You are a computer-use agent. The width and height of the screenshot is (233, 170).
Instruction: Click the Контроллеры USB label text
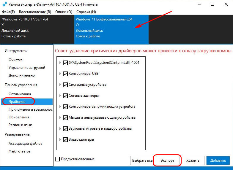pyautogui.click(x=84, y=74)
